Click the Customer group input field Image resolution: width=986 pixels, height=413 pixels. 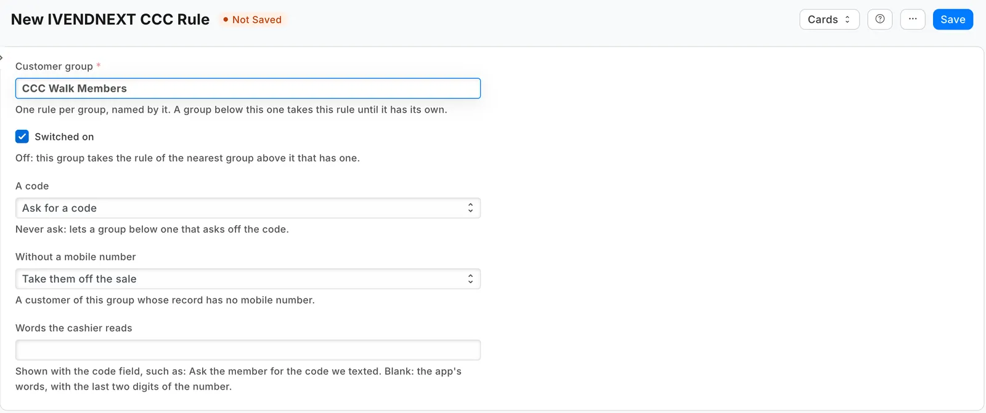pos(248,89)
